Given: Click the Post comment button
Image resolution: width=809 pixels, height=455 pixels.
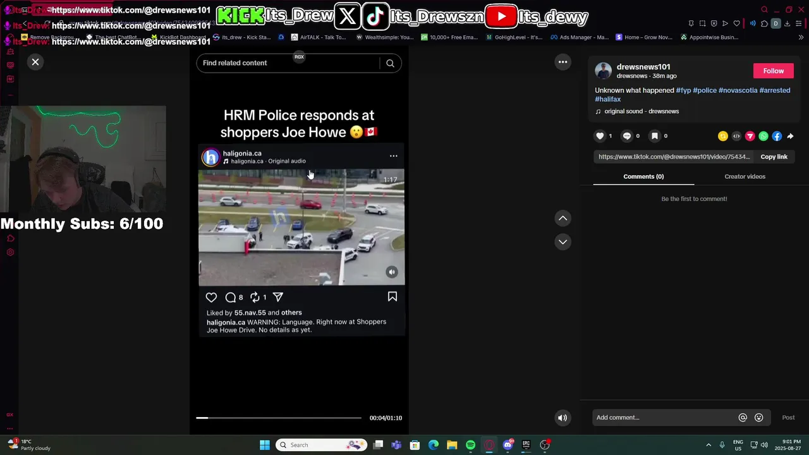Looking at the screenshot, I should (788, 418).
